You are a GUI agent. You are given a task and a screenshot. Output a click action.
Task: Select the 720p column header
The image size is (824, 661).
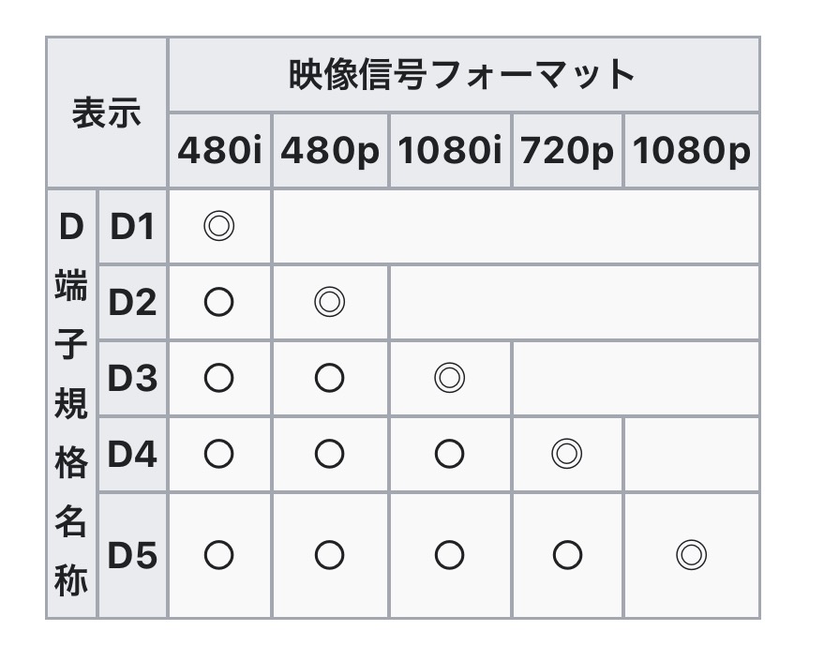point(567,151)
